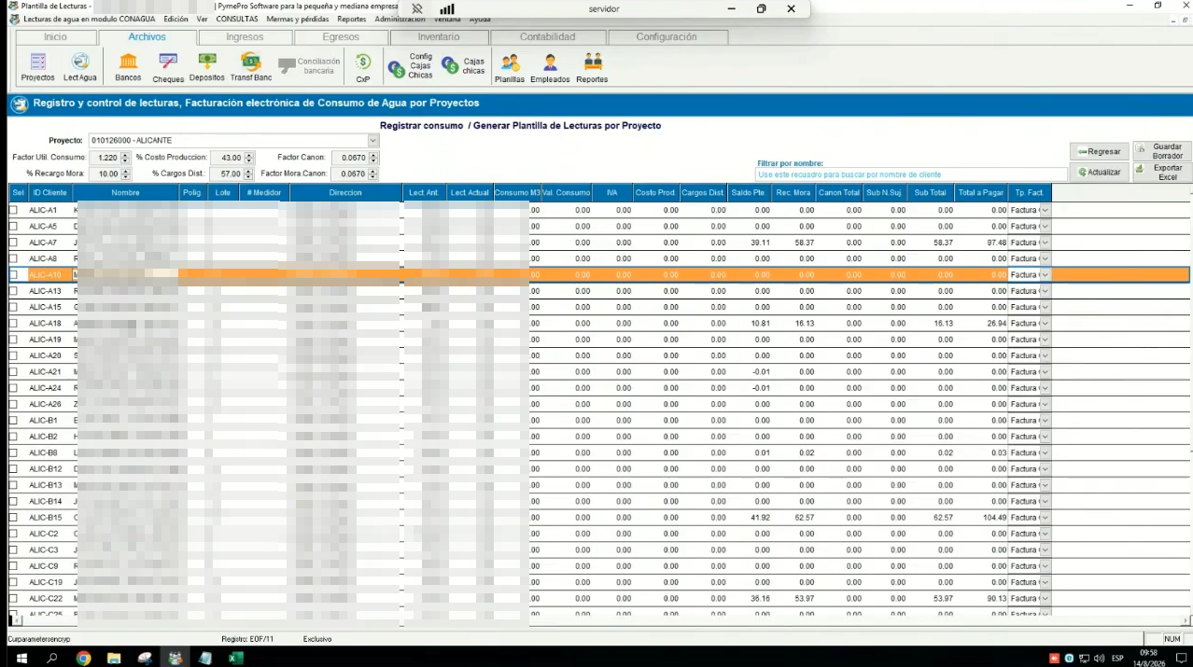
Task: Tick the Sel checkbox for ALIC-B15
Action: 14,518
